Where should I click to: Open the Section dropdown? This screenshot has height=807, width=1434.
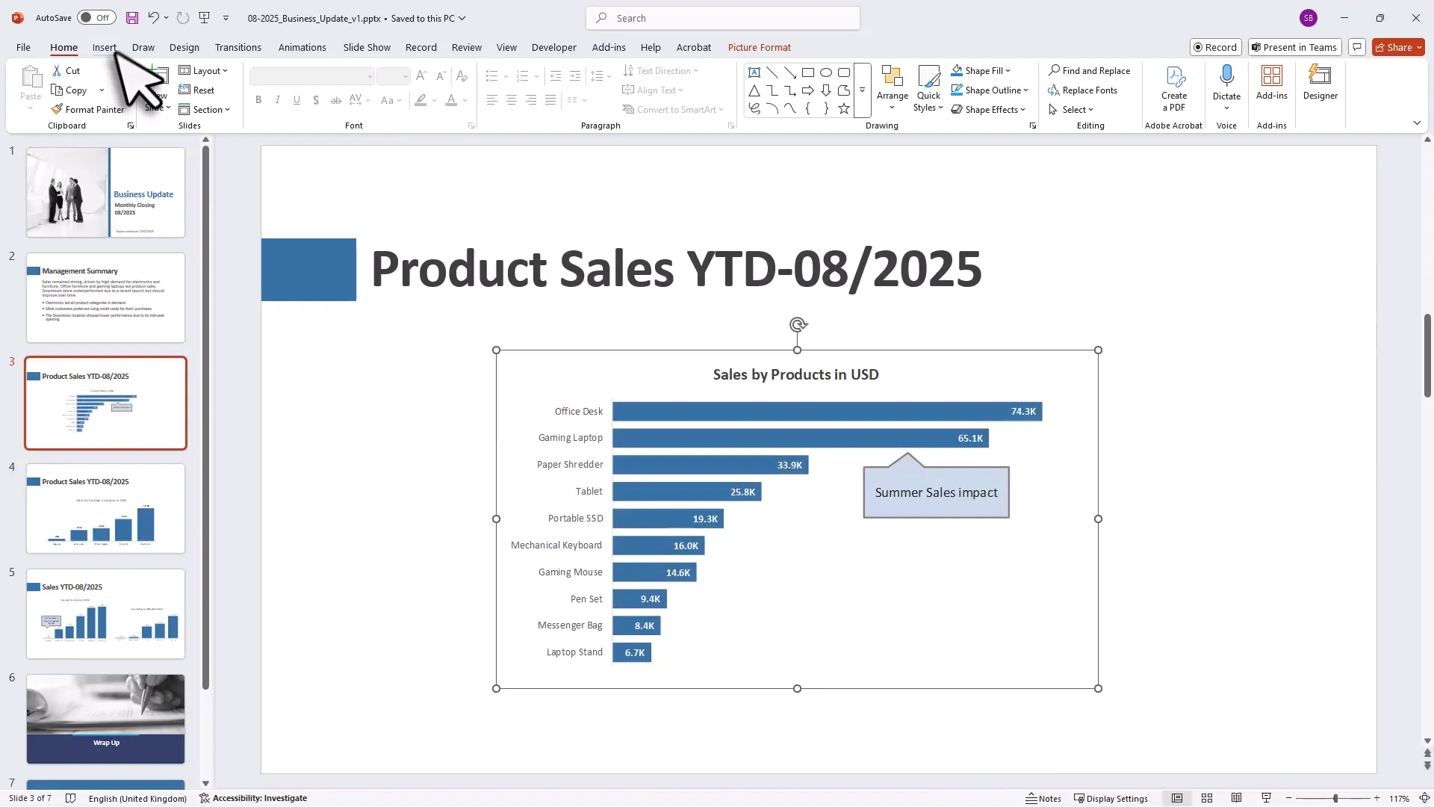[x=204, y=109]
